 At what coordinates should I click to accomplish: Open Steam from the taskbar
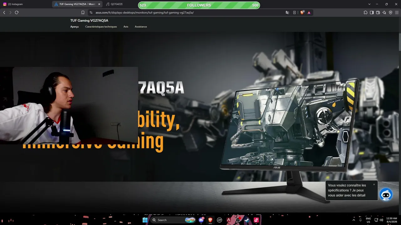pos(247,220)
